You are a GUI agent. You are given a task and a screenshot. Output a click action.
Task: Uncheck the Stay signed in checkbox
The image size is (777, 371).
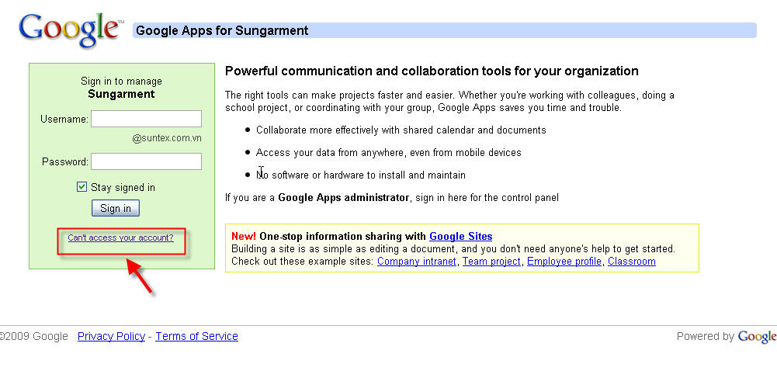[x=82, y=187]
